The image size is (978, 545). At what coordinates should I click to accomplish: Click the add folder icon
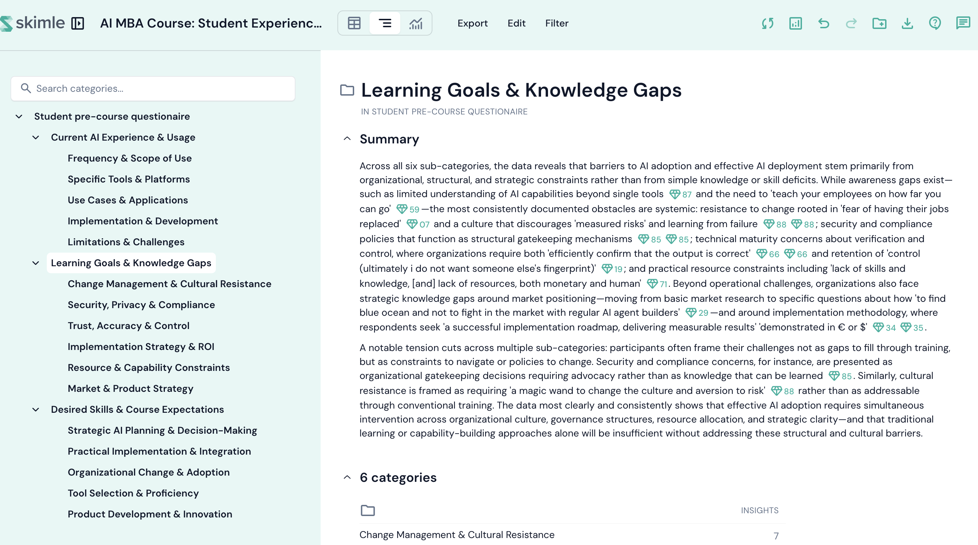coord(879,23)
